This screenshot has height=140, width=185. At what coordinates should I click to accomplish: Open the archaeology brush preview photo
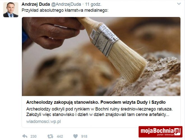[101, 56]
